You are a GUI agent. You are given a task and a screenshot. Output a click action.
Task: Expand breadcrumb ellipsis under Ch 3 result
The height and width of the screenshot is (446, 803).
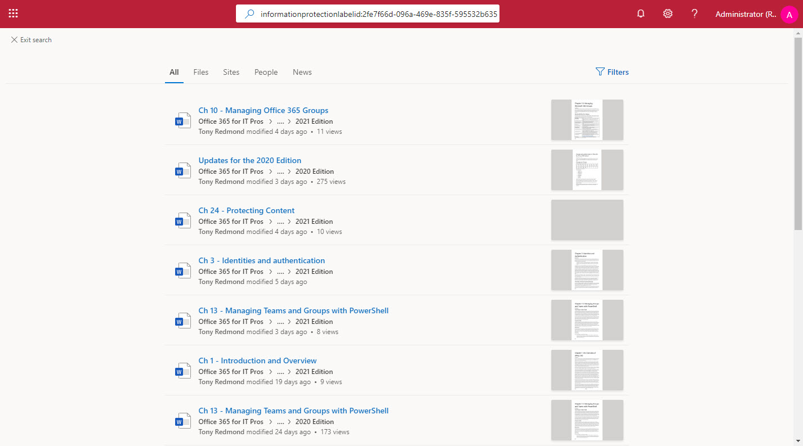click(280, 272)
